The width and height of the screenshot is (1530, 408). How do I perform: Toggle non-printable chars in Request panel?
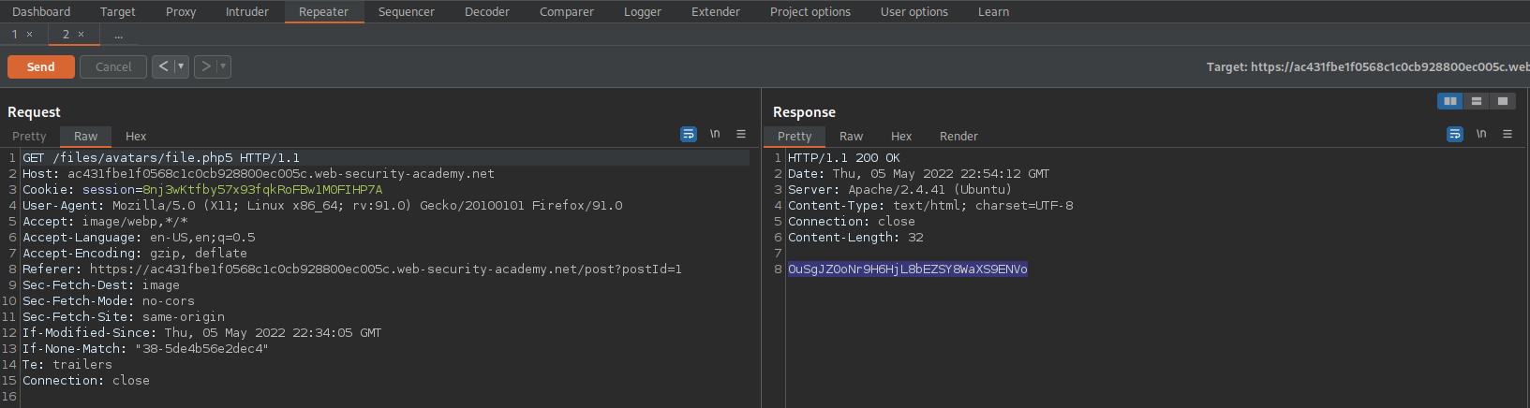coord(715,134)
